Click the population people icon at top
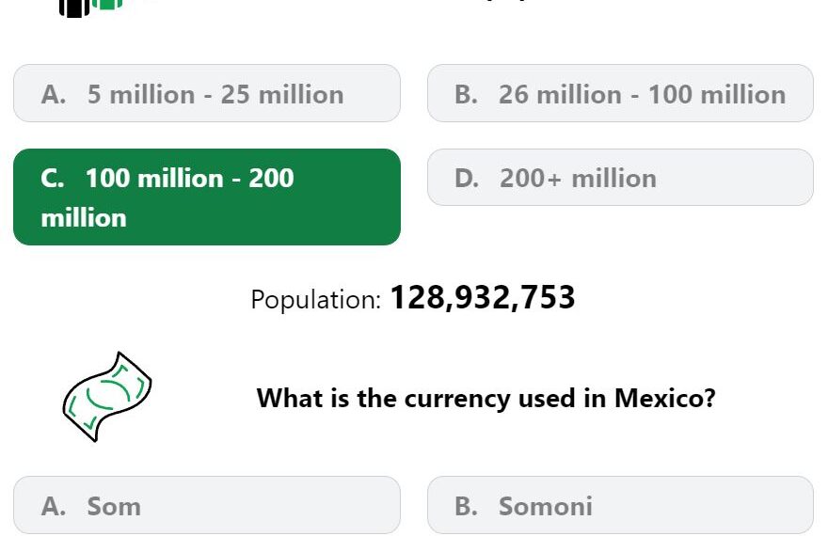 point(91,8)
